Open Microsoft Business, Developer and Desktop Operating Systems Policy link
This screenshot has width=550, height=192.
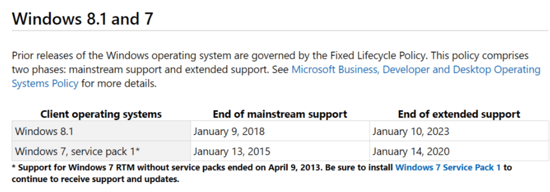coord(416,69)
